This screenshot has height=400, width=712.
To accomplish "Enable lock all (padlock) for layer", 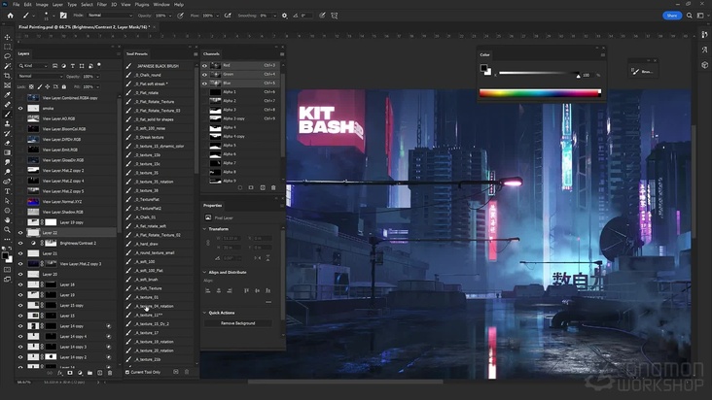I will (64, 86).
